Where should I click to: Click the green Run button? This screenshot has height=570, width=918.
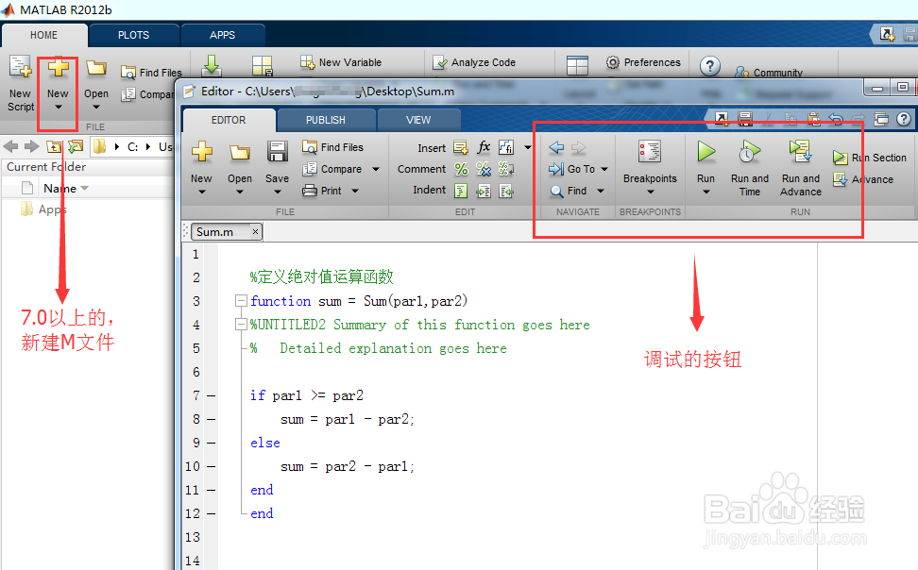tap(706, 152)
